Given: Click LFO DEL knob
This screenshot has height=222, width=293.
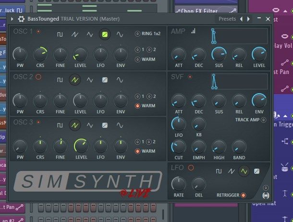Looking at the screenshot, I should (199, 184).
